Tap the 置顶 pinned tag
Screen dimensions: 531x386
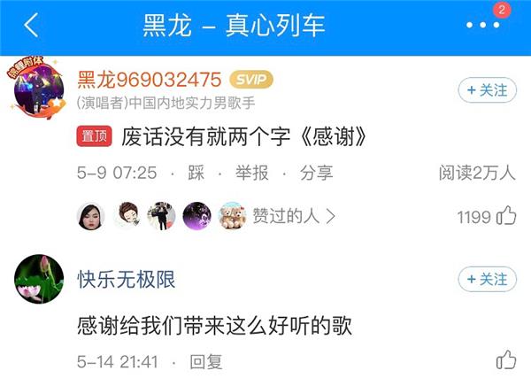(x=94, y=136)
